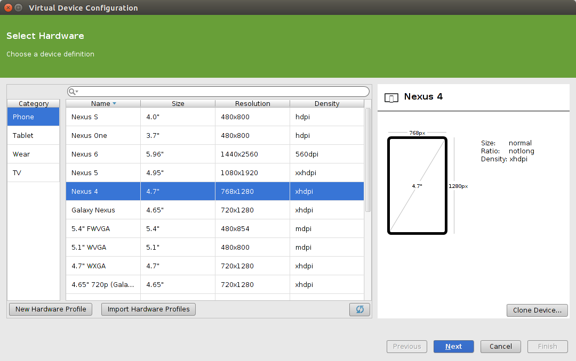
Task: Click the 3.7" size cell
Action: click(x=178, y=135)
